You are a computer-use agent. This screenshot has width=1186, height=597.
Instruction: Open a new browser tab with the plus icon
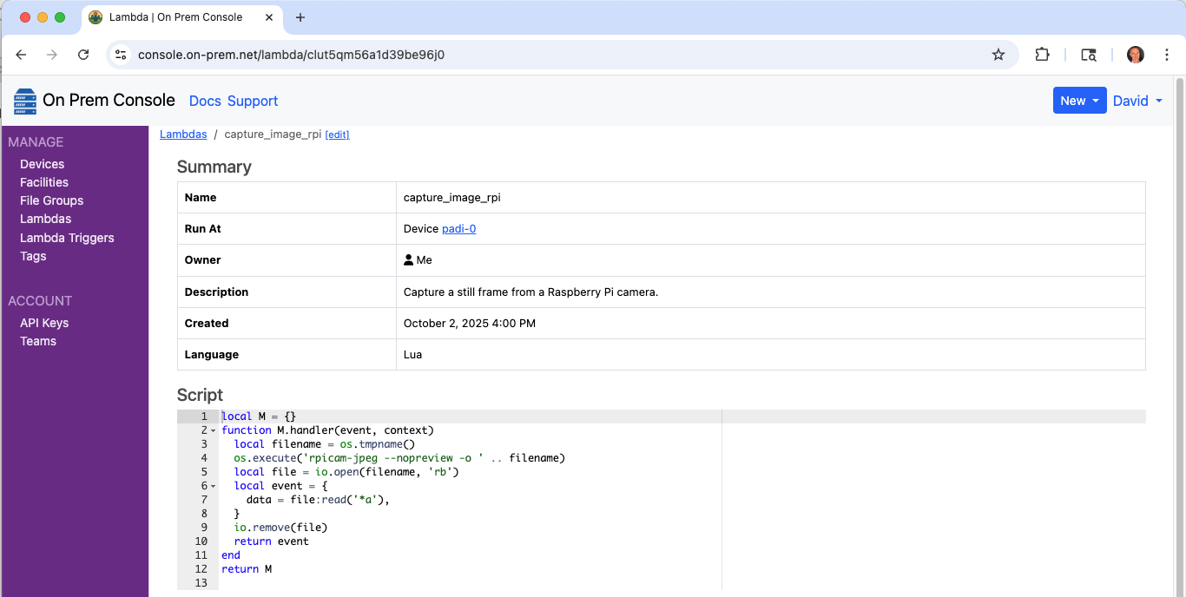(300, 17)
